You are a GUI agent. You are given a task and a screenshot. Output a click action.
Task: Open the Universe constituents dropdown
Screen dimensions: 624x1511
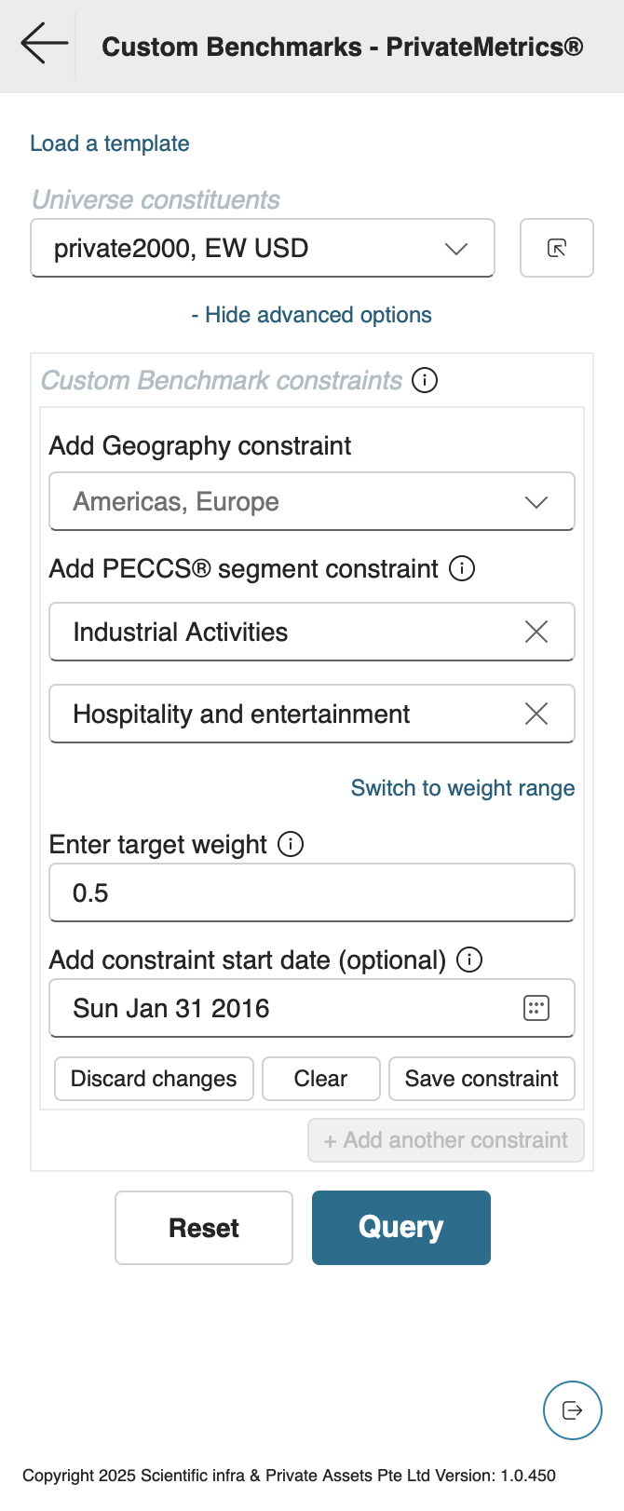(x=263, y=248)
